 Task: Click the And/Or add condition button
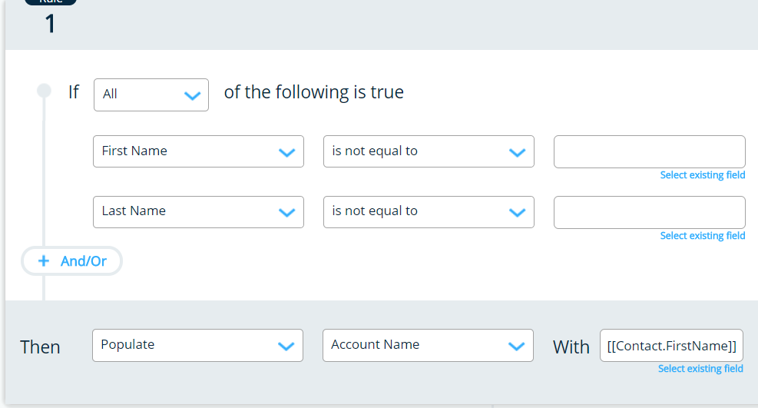(x=72, y=261)
